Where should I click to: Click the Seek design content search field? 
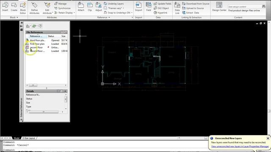pos(245,7)
